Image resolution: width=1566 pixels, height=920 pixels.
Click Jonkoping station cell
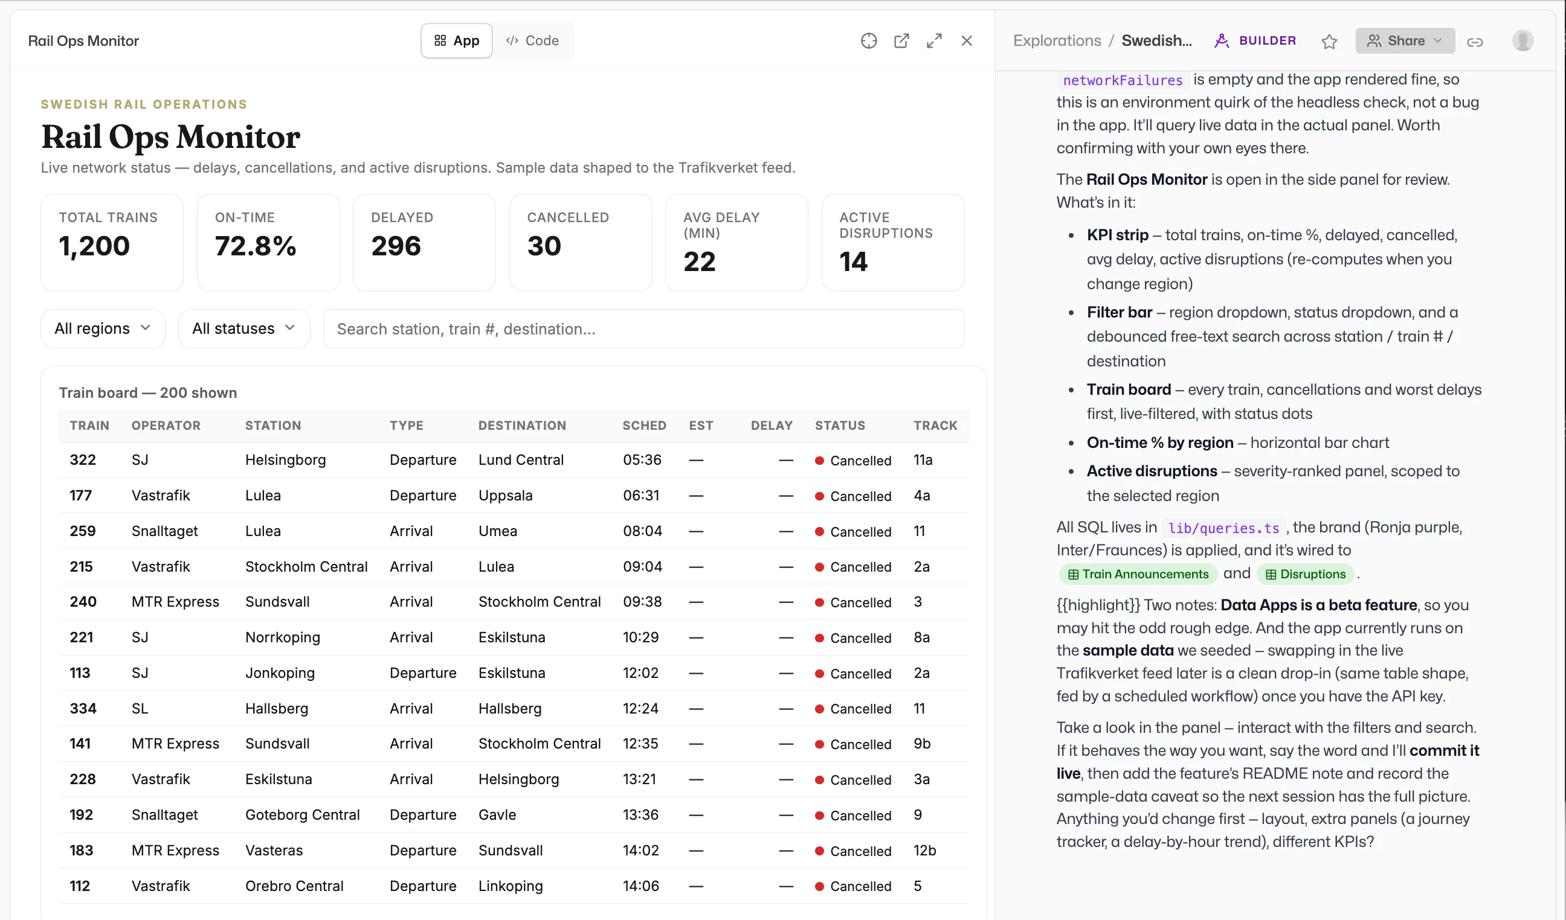point(280,673)
